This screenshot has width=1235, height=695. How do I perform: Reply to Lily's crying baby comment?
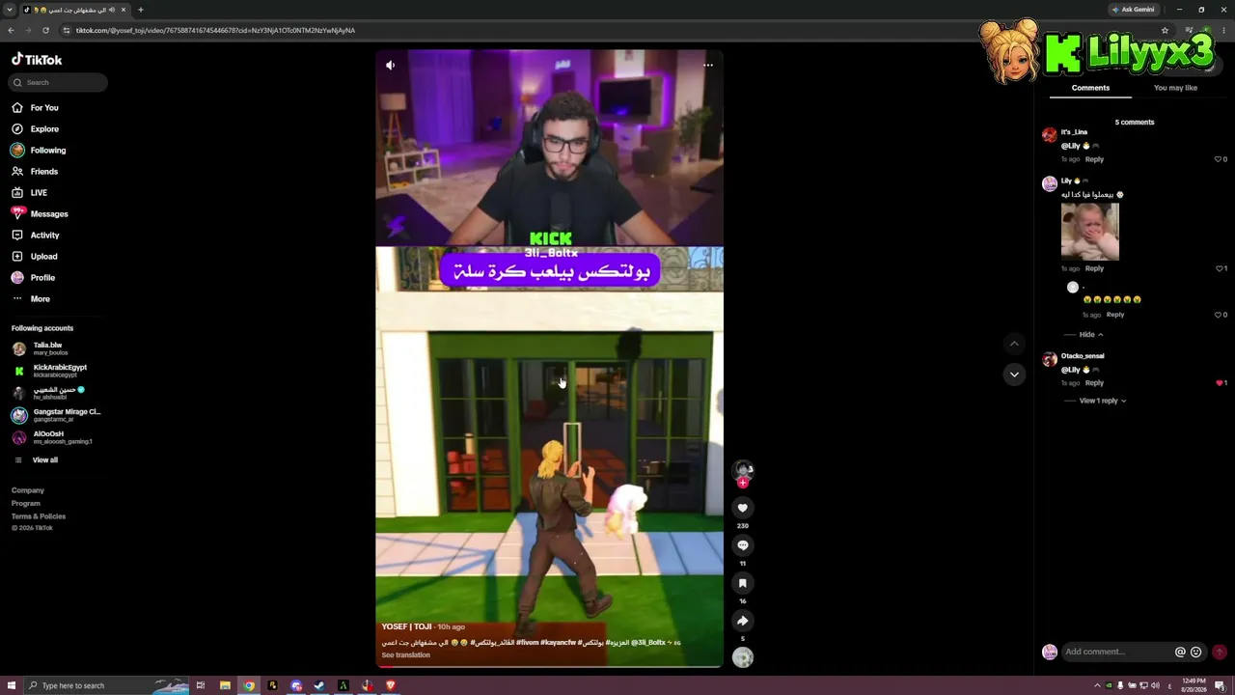click(1094, 268)
